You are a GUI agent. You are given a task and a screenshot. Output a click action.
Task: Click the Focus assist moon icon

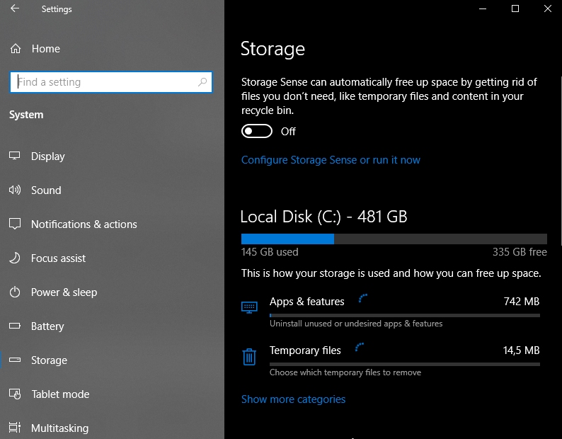[x=15, y=258]
